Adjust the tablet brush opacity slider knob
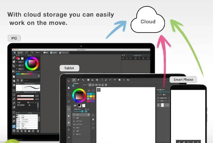This screenshot has height=143, width=213. pyautogui.click(x=82, y=111)
